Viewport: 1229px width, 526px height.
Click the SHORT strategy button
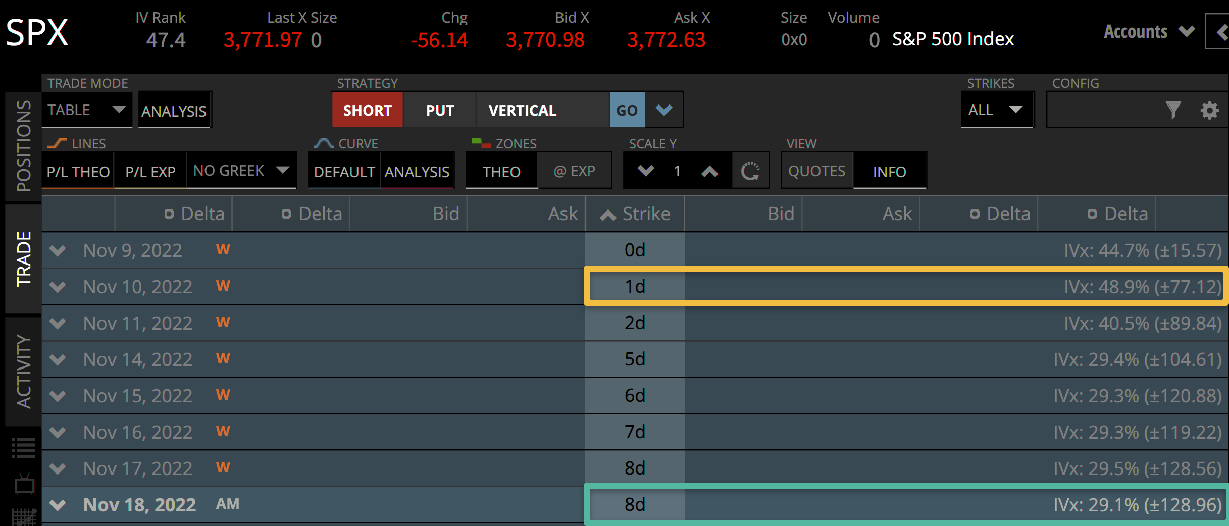click(x=367, y=110)
